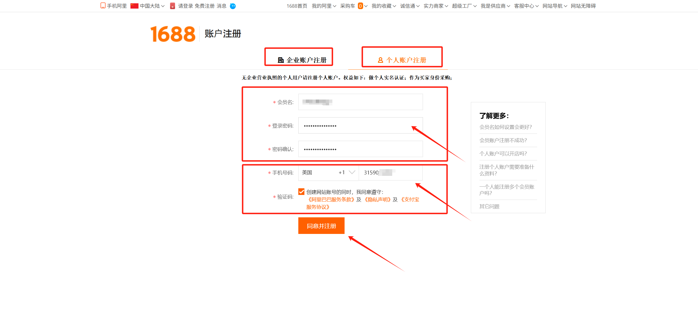Open 会员名如何设置会更好? help link
Viewport: 698px width, 326px height.
505,127
